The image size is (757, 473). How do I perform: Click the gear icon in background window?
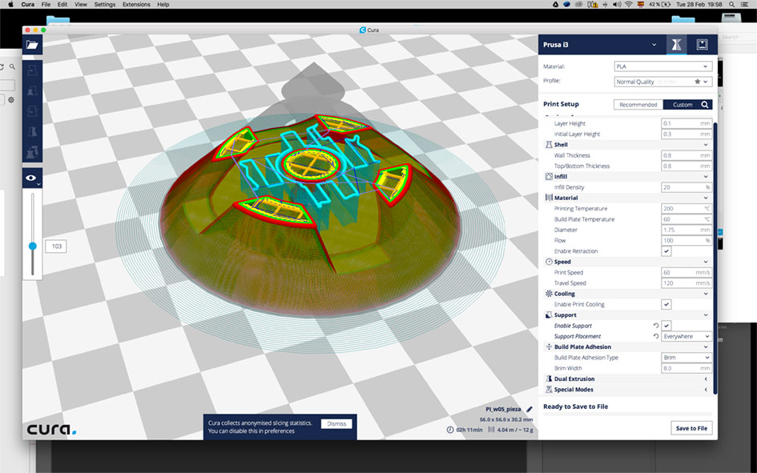(x=11, y=100)
